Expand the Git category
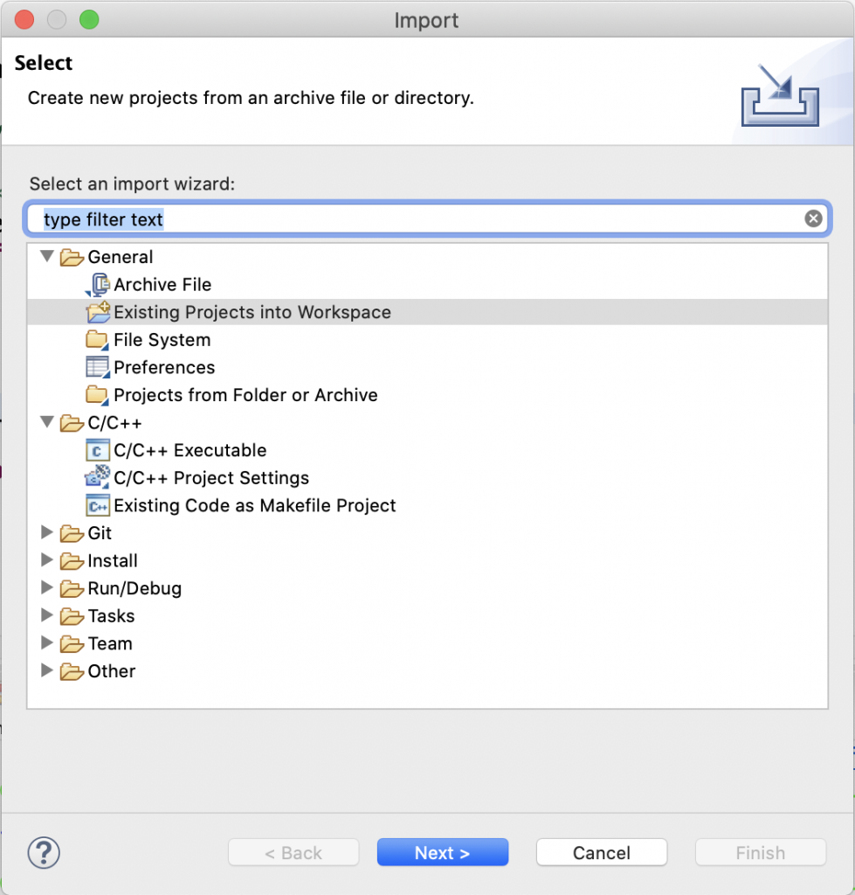This screenshot has width=855, height=895. [x=47, y=532]
